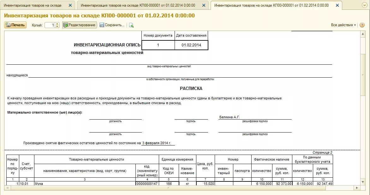Close the middle КП00-000001 tab
370x195 pixels.
tap(204, 5)
